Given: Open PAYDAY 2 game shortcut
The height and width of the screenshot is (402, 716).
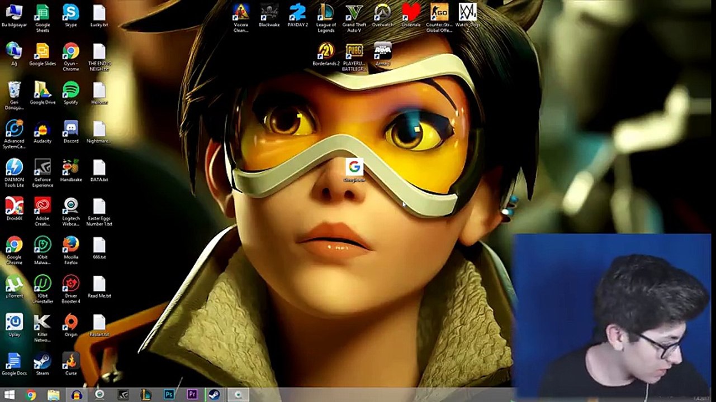Looking at the screenshot, I should pos(297,16).
